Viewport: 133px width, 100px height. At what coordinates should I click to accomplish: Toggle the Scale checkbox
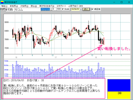click(63, 9)
